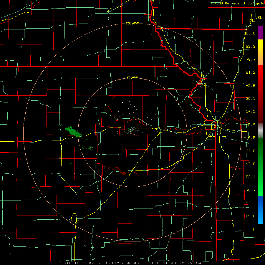
Task: Select the -63.1 scale value
Action: tap(249, 177)
